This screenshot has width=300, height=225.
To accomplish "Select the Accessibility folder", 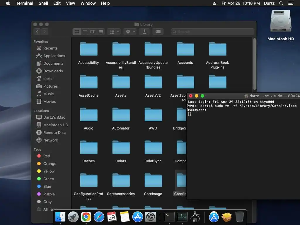I will 88,49.
